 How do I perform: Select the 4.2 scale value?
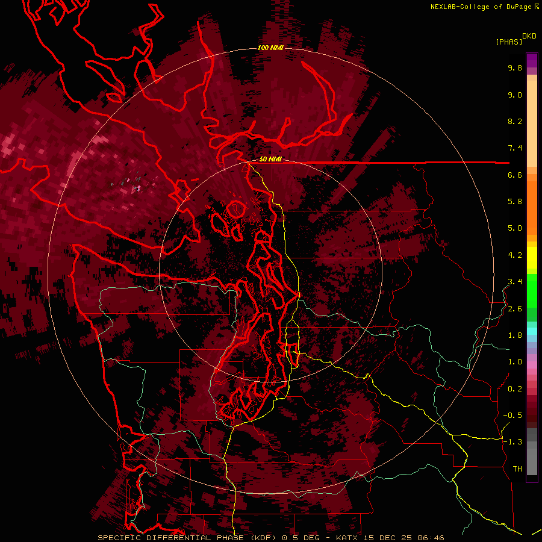point(515,255)
